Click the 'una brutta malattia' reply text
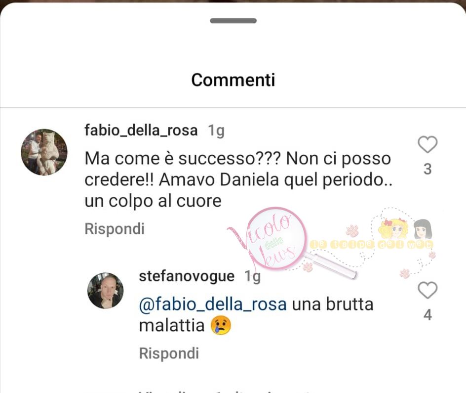Viewport: 466px width, 393px height. [256, 315]
